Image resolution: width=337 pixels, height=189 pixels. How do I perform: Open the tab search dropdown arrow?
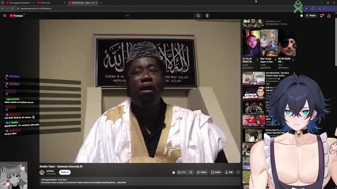coord(2,3)
